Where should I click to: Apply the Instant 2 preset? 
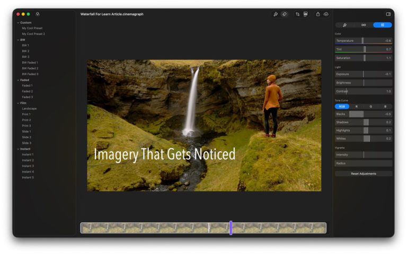coord(28,160)
